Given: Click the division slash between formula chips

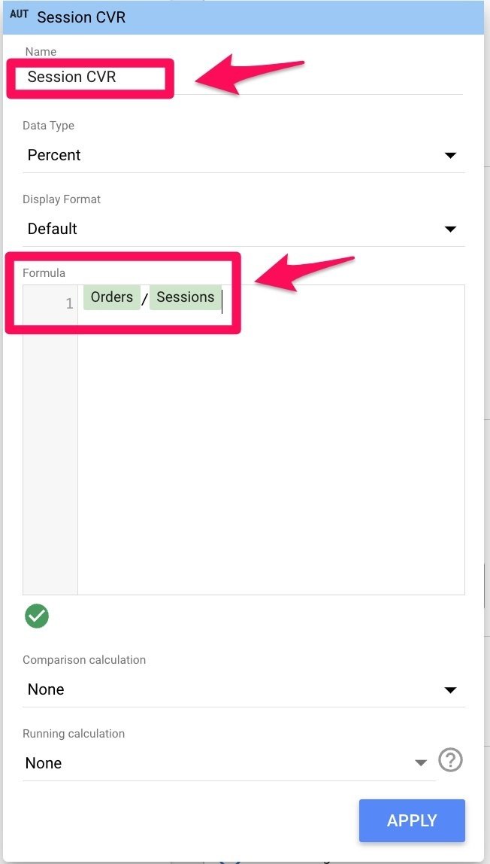Looking at the screenshot, I should (144, 300).
